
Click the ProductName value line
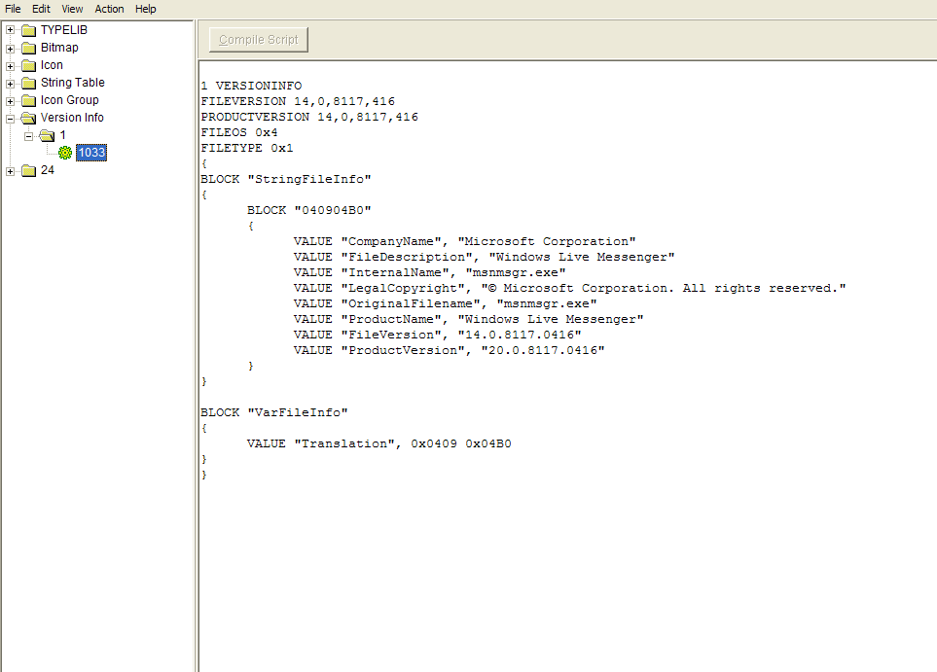click(469, 319)
